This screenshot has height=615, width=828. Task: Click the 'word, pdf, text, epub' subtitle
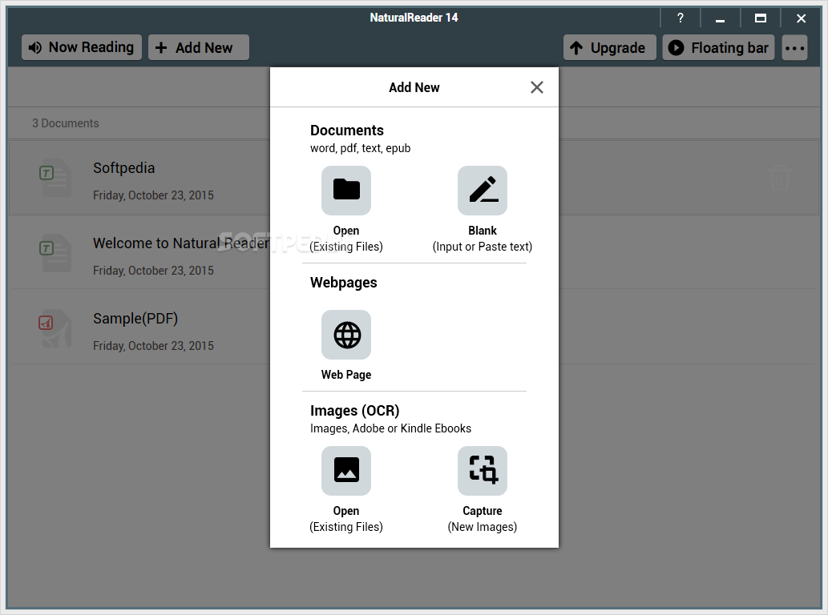pos(360,148)
